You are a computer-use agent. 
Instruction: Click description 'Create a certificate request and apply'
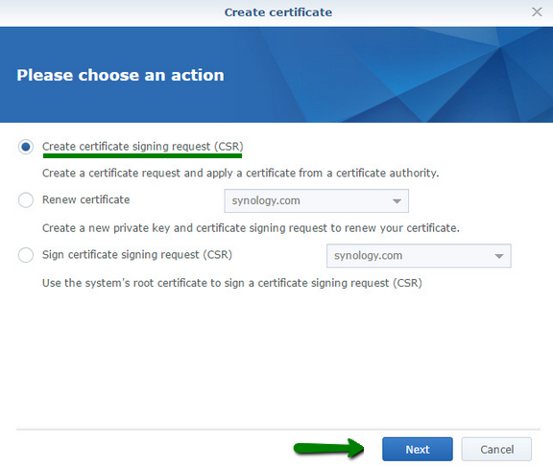(x=241, y=173)
